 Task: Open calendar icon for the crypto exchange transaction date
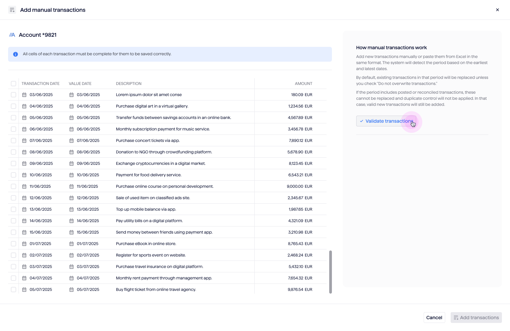click(24, 163)
